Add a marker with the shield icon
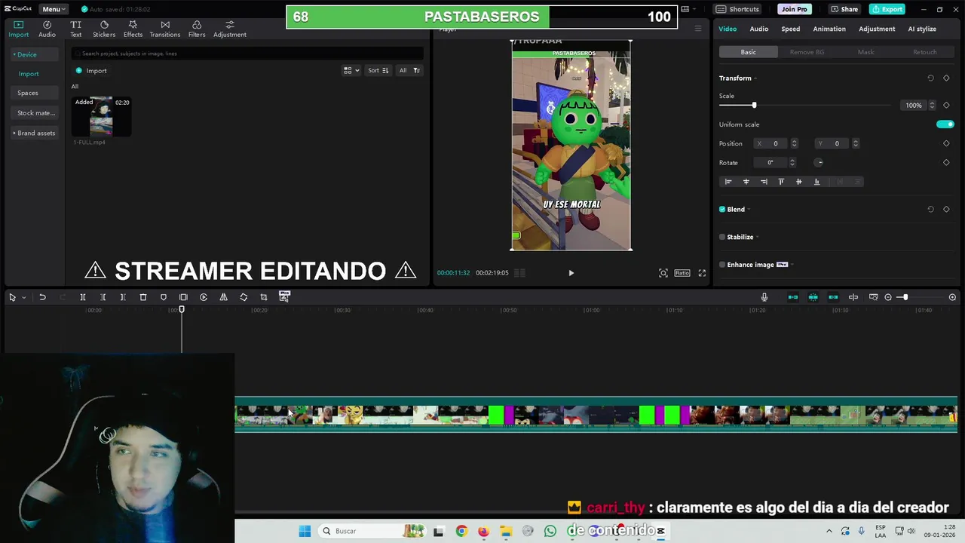Image resolution: width=965 pixels, height=543 pixels. point(164,297)
